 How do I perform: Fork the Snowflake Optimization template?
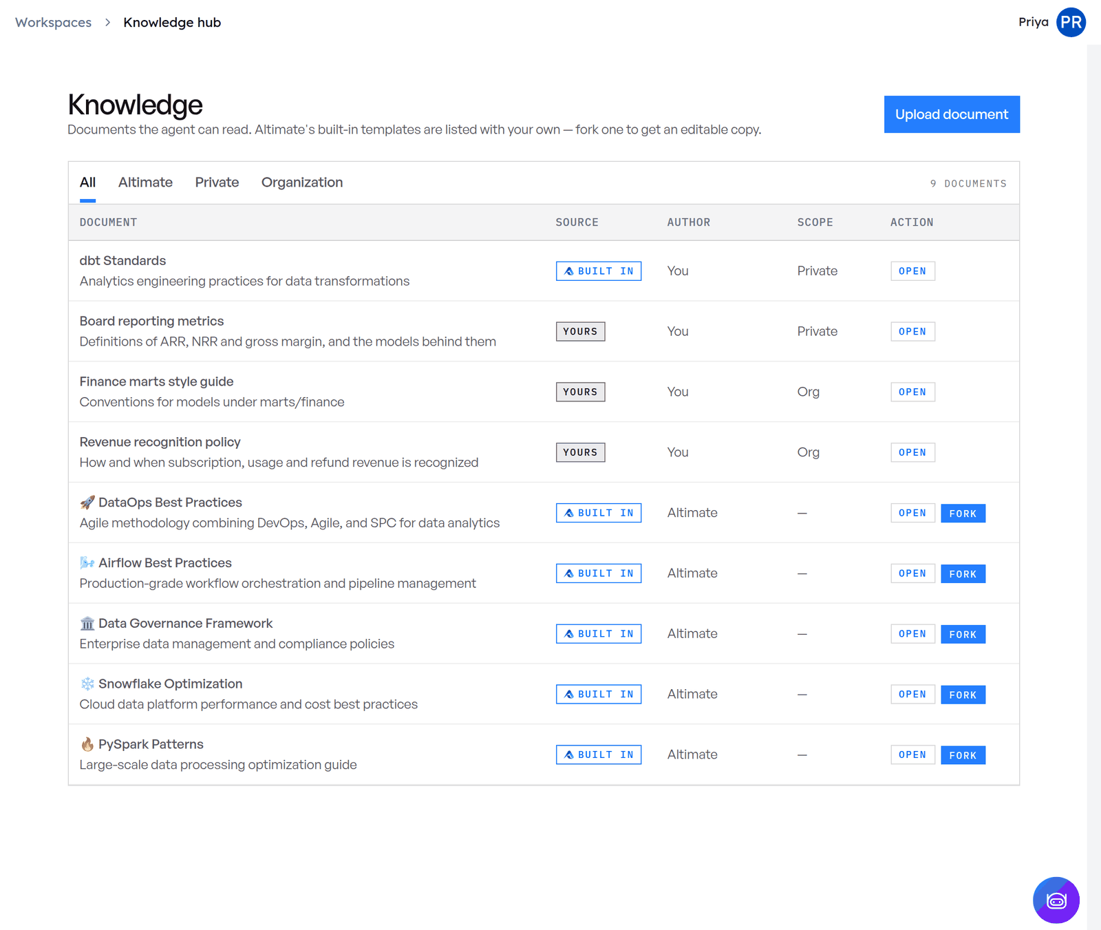click(963, 695)
